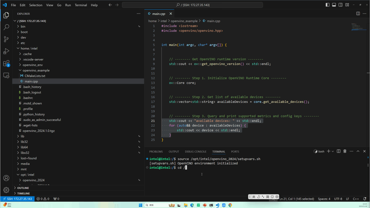Open the Selection menu
370x208 pixels.
point(36,5)
